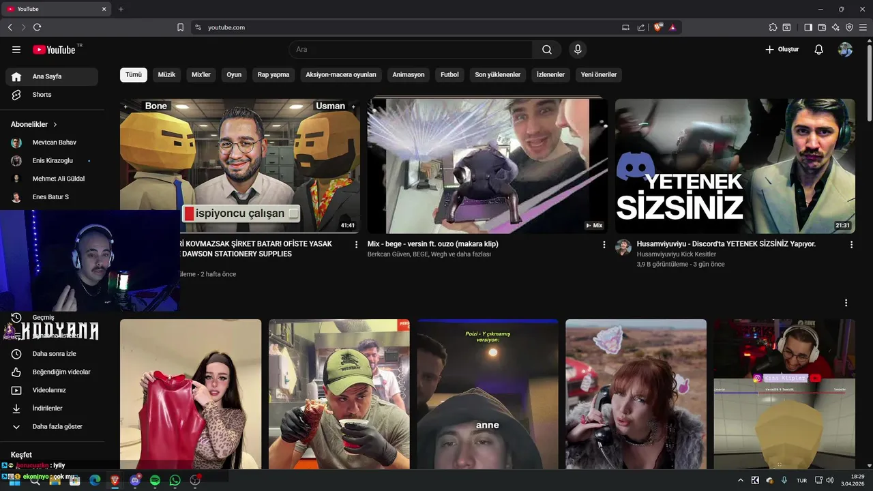Open Spotify from the taskbar
This screenshot has height=491, width=873.
pyautogui.click(x=155, y=480)
